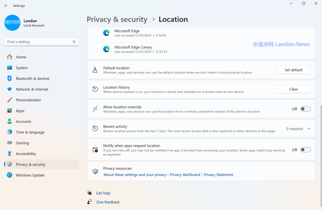Select the Windows Update sidebar label

pyautogui.click(x=30, y=175)
